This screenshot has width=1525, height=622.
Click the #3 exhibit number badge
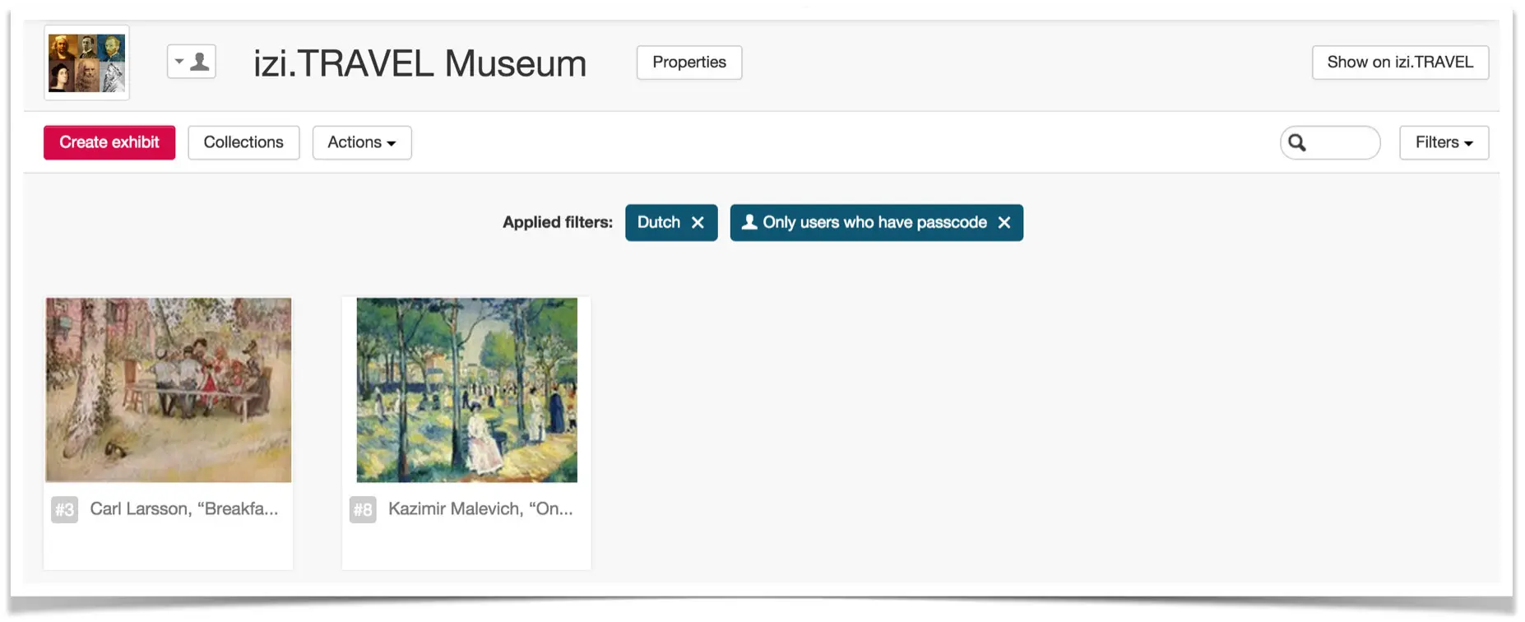tap(64, 509)
